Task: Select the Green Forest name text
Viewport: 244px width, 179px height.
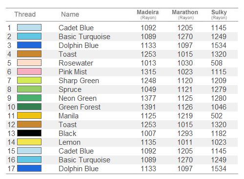Action: [80, 107]
